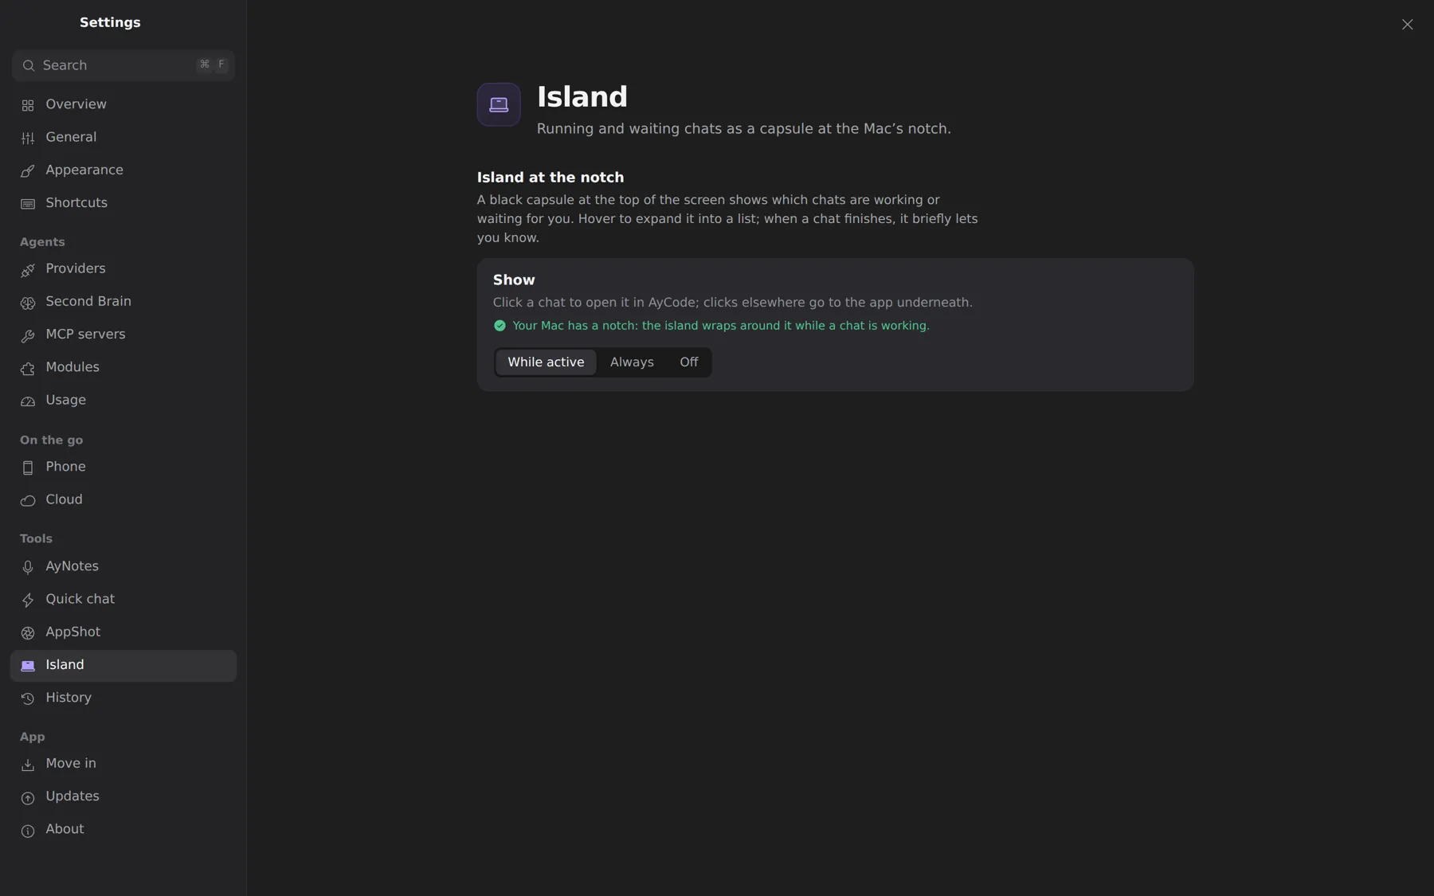
Task: Click the AppShot aperture icon
Action: 28,632
